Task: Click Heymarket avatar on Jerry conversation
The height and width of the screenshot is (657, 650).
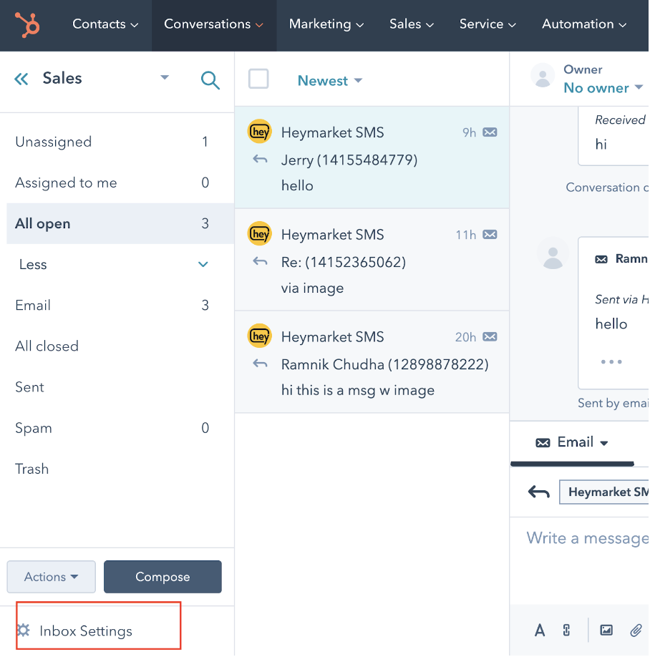Action: pos(260,132)
